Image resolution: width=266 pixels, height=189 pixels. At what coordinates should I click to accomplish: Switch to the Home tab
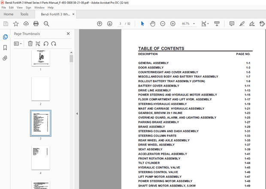(9, 14)
